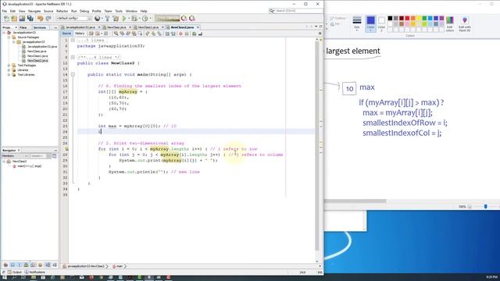Click the Search (Ctrl+I) field
The width and height of the screenshot is (500, 281).
click(x=295, y=11)
